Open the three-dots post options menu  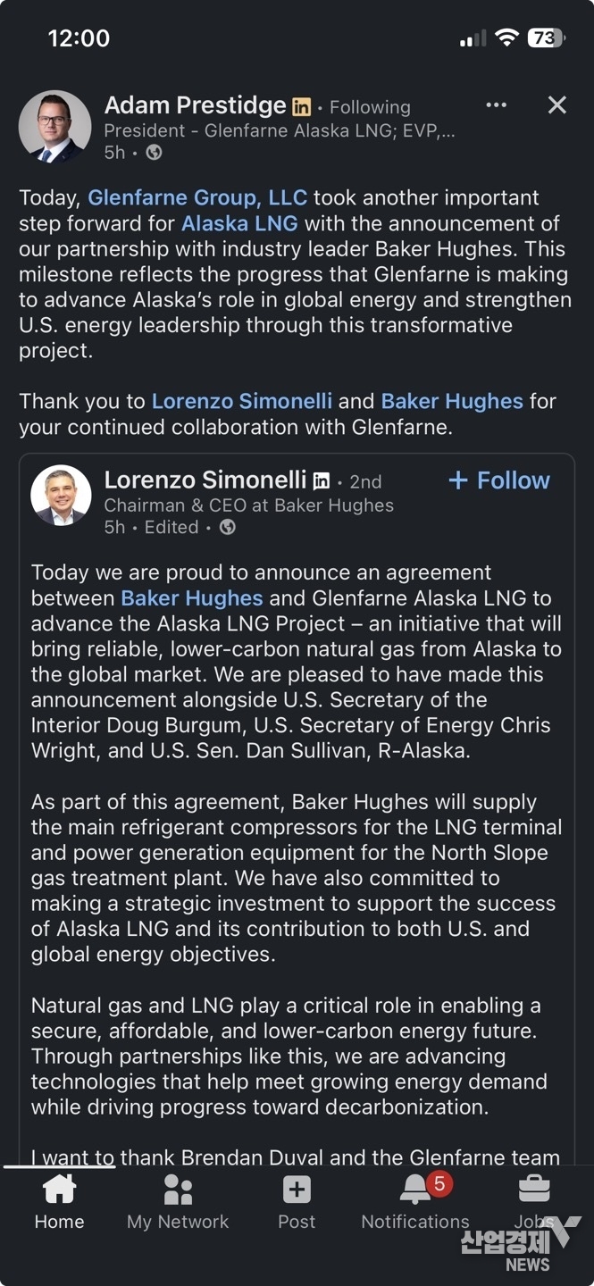(x=496, y=105)
